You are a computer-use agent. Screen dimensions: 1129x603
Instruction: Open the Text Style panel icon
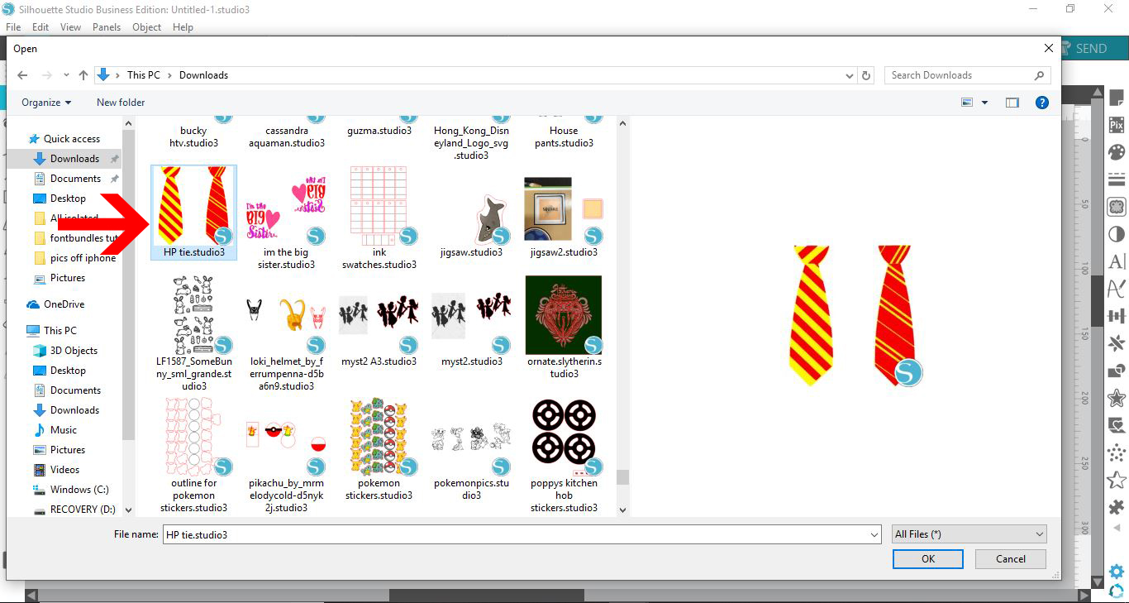[1117, 261]
